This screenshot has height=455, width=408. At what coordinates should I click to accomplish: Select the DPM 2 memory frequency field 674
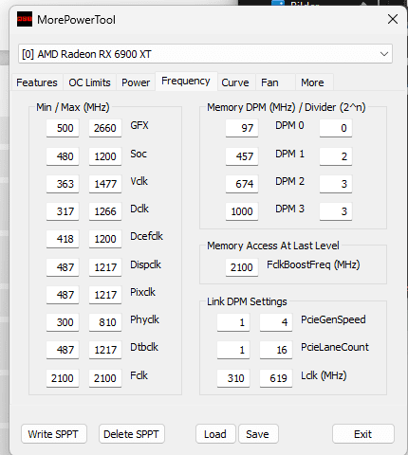pos(242,184)
